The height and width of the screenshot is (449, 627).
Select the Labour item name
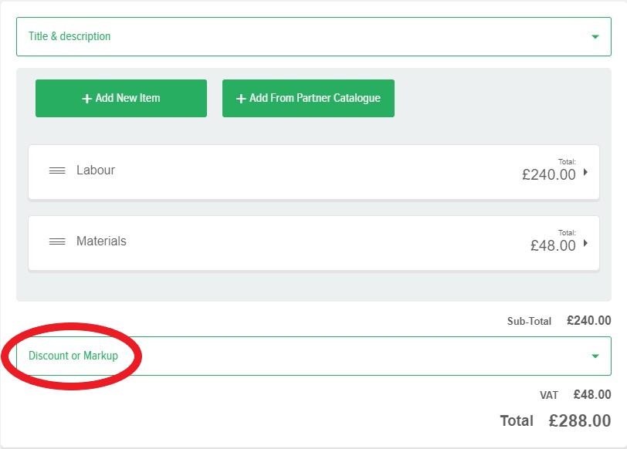click(x=96, y=170)
